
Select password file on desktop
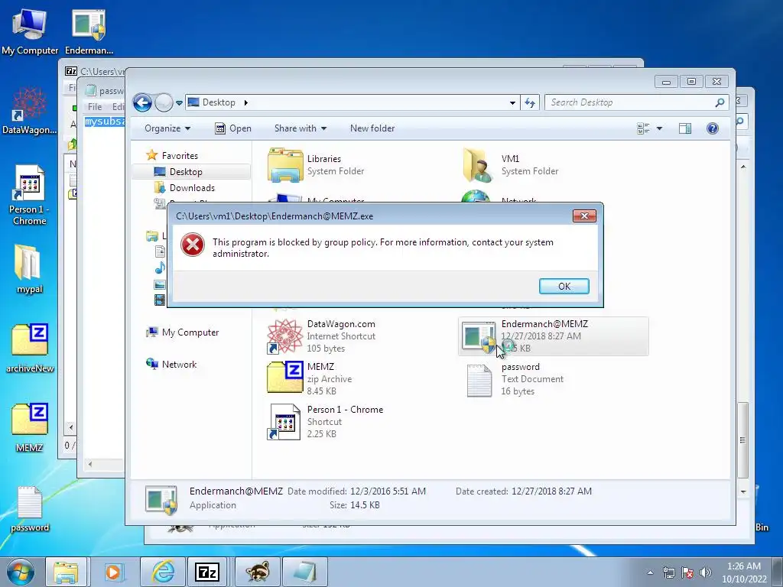[30, 508]
